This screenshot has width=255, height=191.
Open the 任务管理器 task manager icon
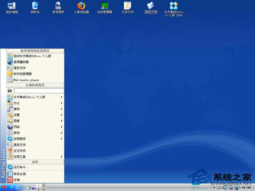pos(105,8)
